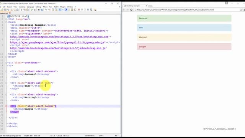Image resolution: width=245 pixels, height=138 pixels.
Task: Click the jquery.min.js URL in the code
Action: coord(57,43)
